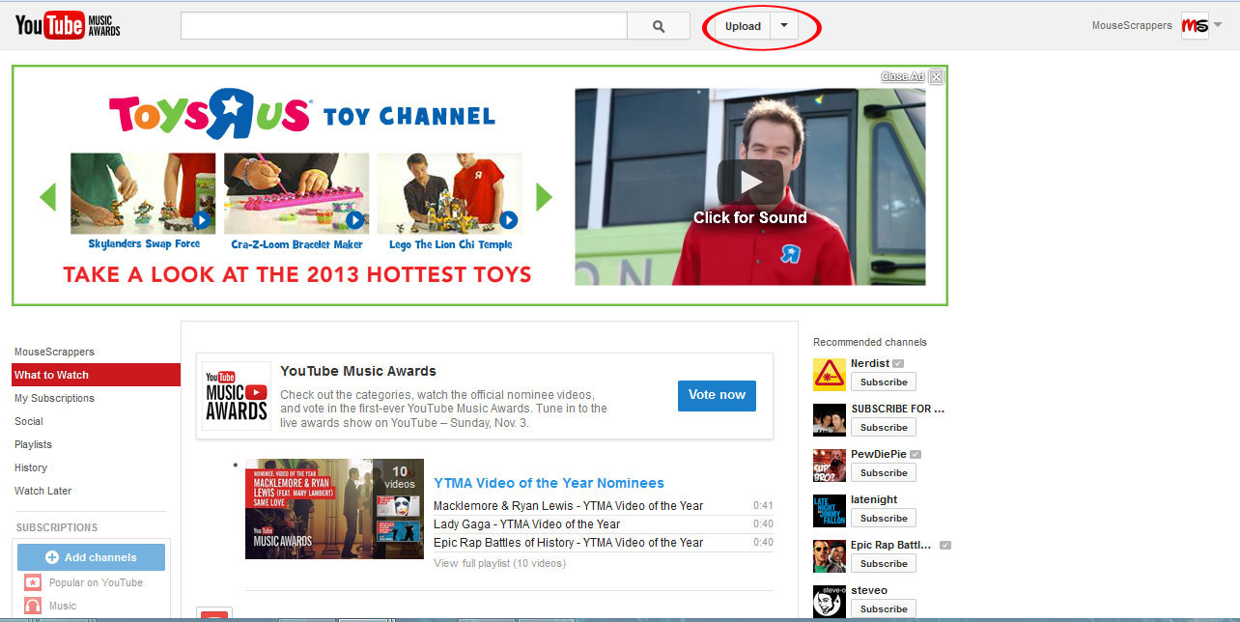Subscribe to the steveo channel
The width and height of the screenshot is (1240, 622).
click(x=884, y=608)
